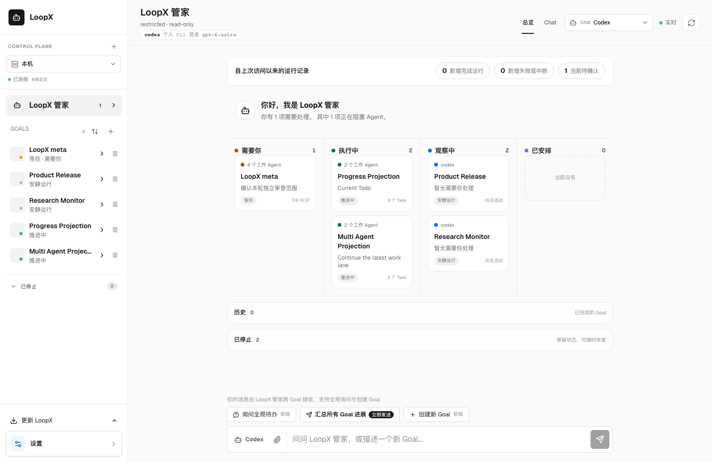The height and width of the screenshot is (462, 712).
Task: Add a new goal with the GOALS plus icon
Action: tap(111, 132)
